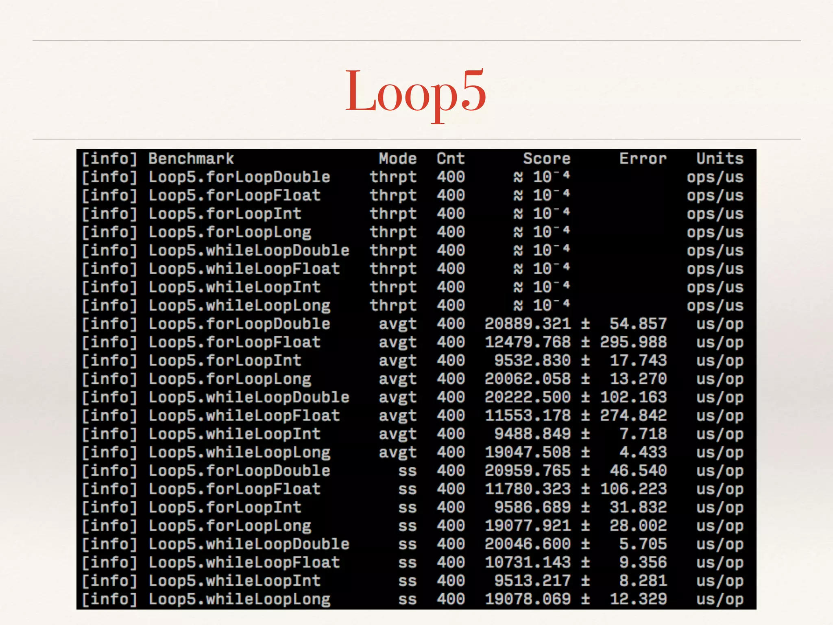Click the error value 28.002
Screen dimensions: 833x625
point(639,526)
